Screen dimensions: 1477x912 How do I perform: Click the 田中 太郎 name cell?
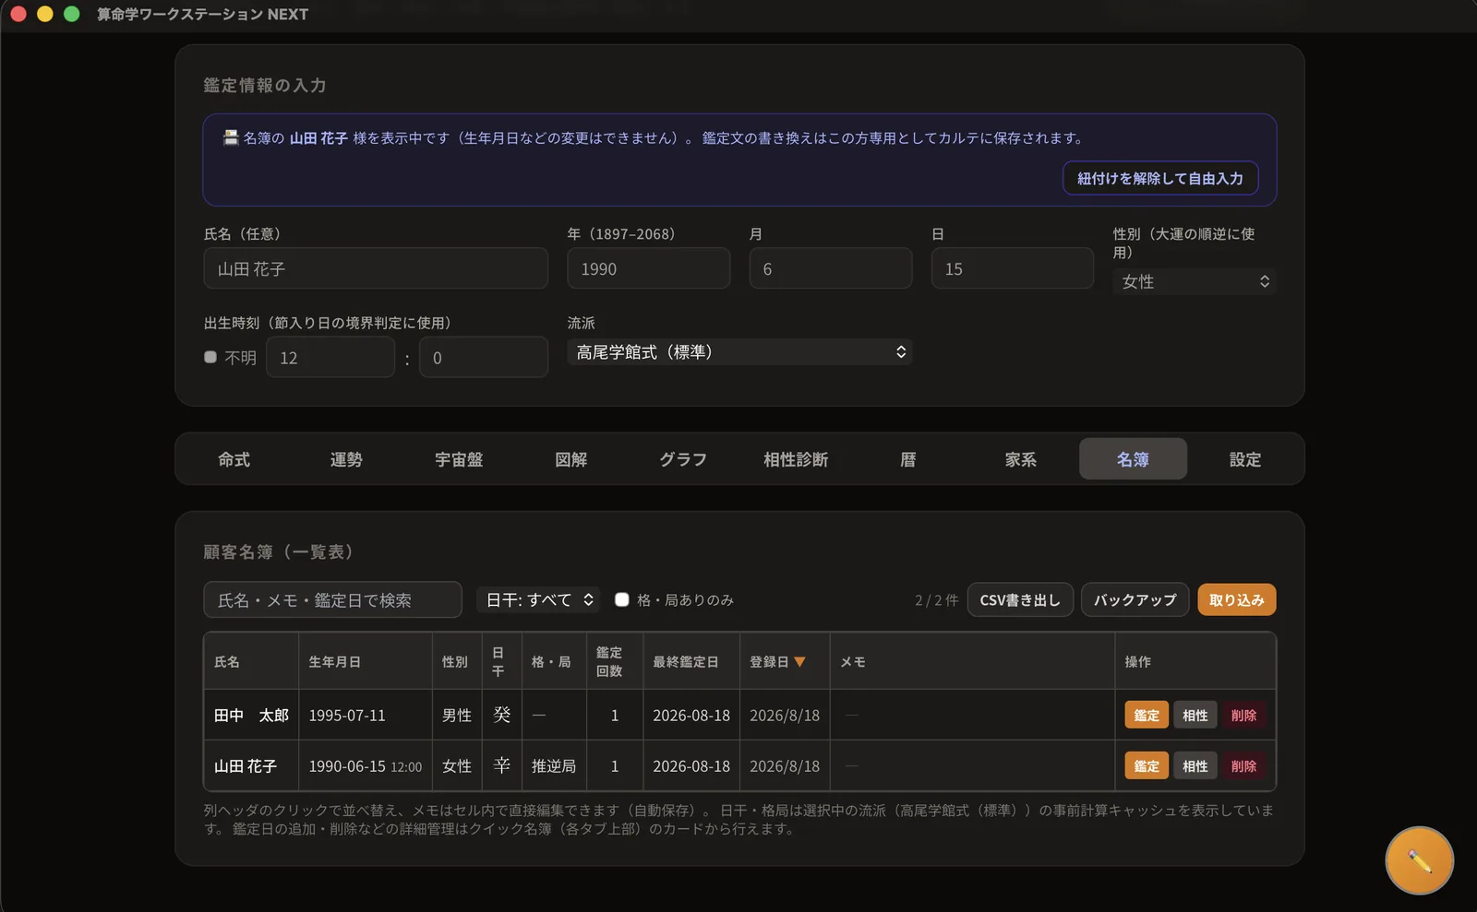[x=251, y=715]
